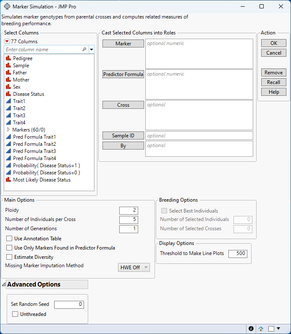This screenshot has height=334, width=291.
Task: Toggle Select Best Individuals checkbox
Action: click(x=164, y=210)
